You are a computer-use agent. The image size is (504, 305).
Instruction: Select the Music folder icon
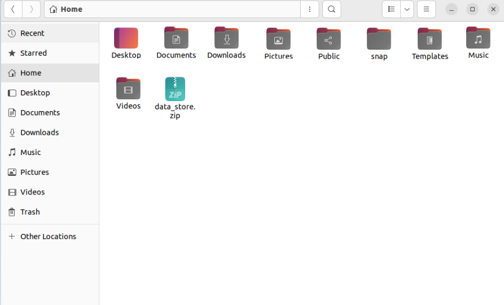(x=478, y=38)
